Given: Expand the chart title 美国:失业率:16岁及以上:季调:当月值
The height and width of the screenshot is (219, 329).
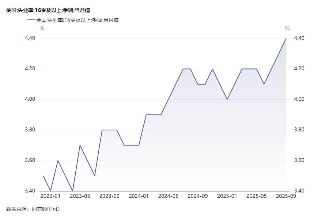Looking at the screenshot, I should (48, 11).
